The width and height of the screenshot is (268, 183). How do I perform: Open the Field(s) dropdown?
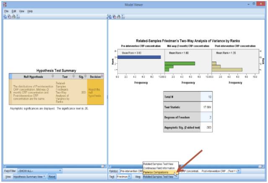tap(180, 171)
